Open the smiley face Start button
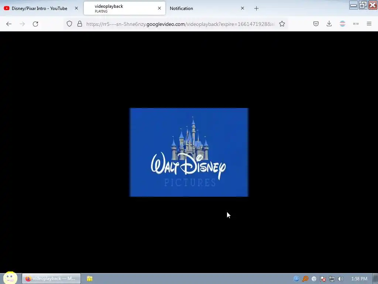This screenshot has height=284, width=378. click(x=10, y=278)
